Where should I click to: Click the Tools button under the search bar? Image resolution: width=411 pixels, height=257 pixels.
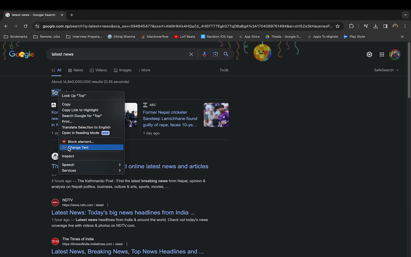(x=224, y=70)
